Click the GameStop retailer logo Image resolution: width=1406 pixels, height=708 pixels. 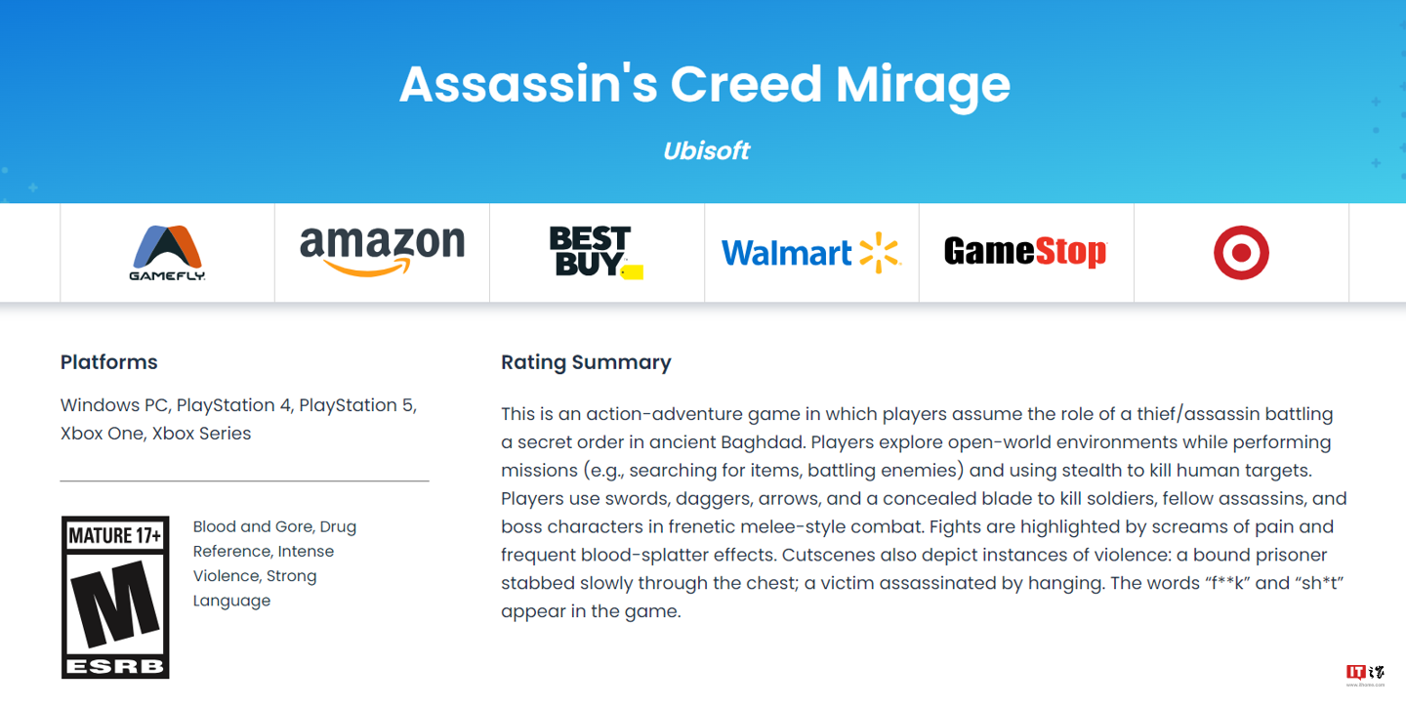(x=1025, y=253)
